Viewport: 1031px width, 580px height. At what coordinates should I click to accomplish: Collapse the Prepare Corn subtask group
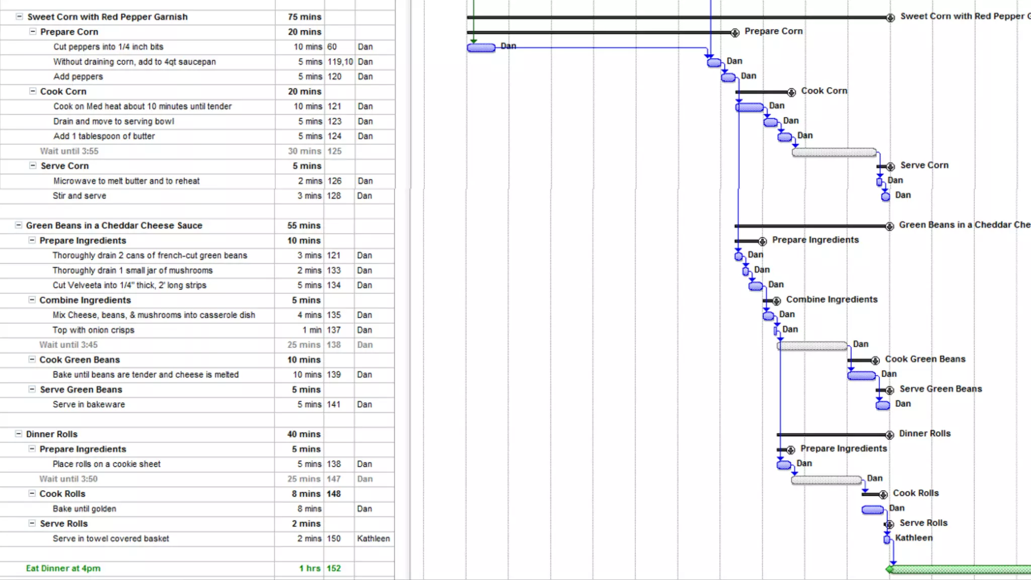click(x=33, y=31)
